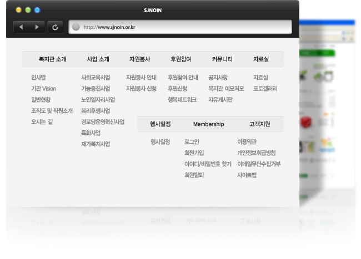View 조직도 및 직원소개 page
Image resolution: width=361 pixels, height=259 pixels.
(52, 111)
